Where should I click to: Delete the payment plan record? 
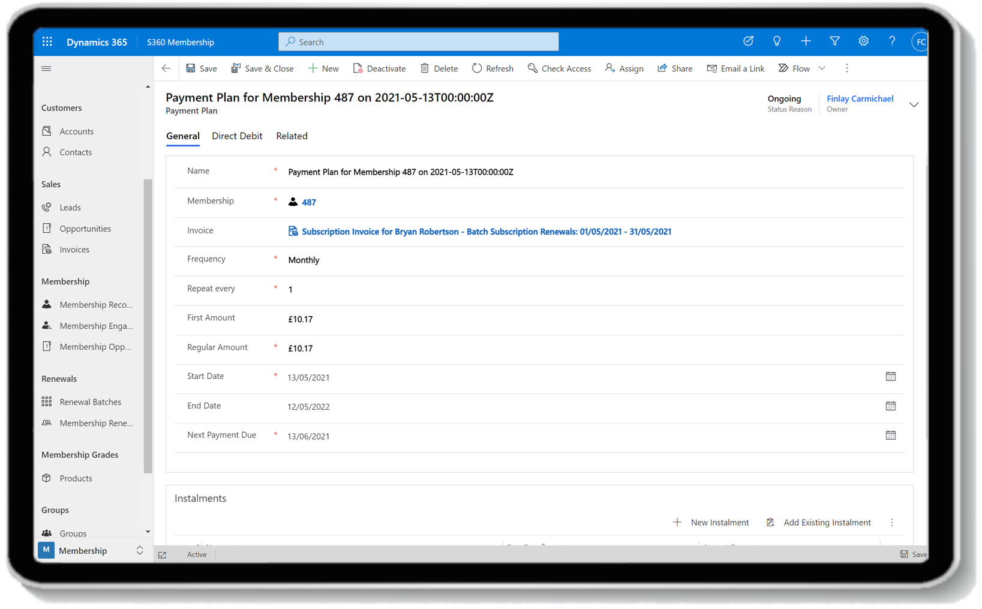(x=439, y=68)
